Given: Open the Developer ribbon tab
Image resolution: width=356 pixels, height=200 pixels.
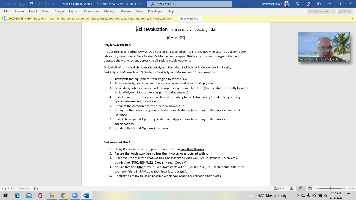Looking at the screenshot, I should [155, 11].
